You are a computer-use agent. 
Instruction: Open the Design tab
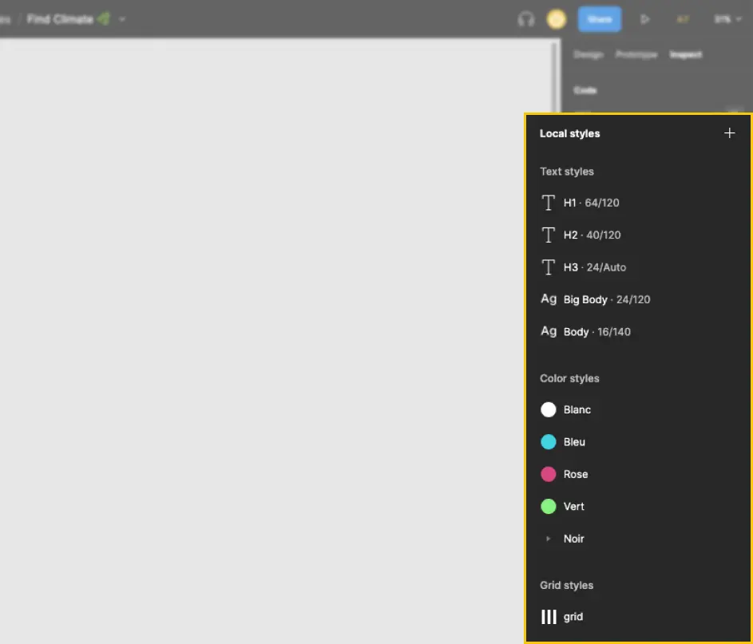tap(589, 54)
